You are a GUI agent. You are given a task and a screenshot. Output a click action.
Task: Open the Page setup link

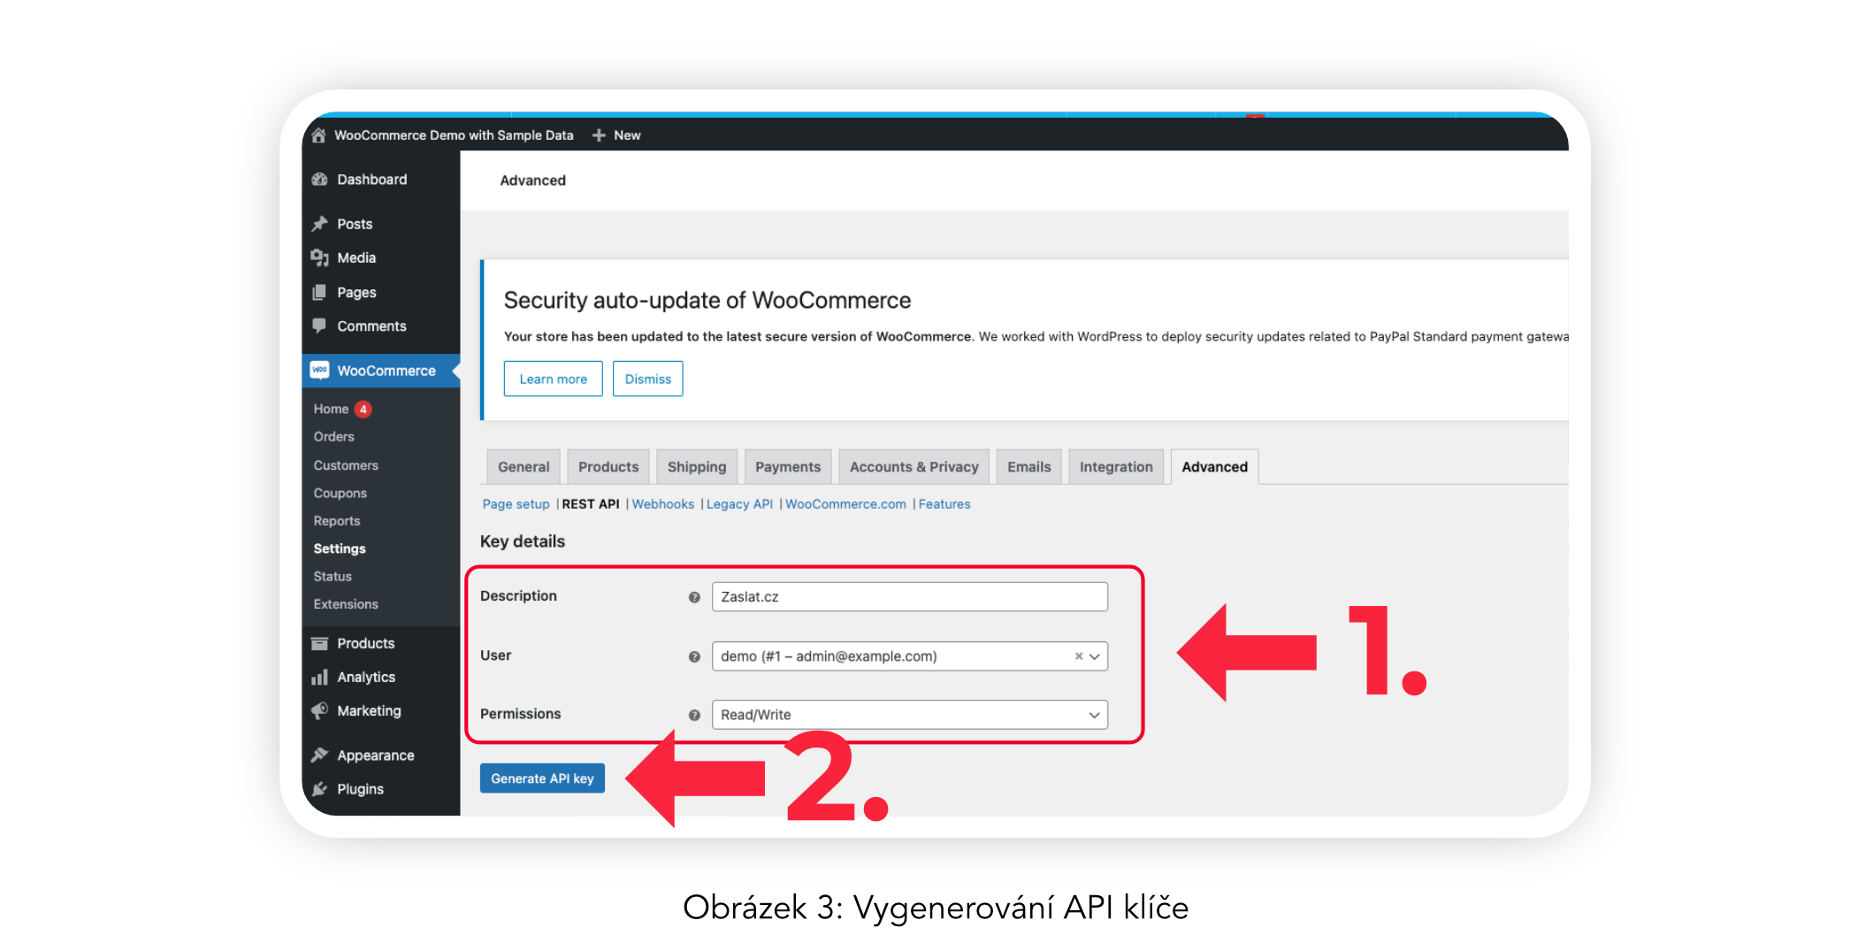(x=516, y=504)
